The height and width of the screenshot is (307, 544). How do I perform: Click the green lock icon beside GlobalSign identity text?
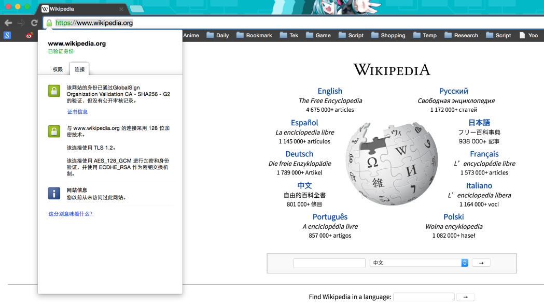(x=54, y=91)
